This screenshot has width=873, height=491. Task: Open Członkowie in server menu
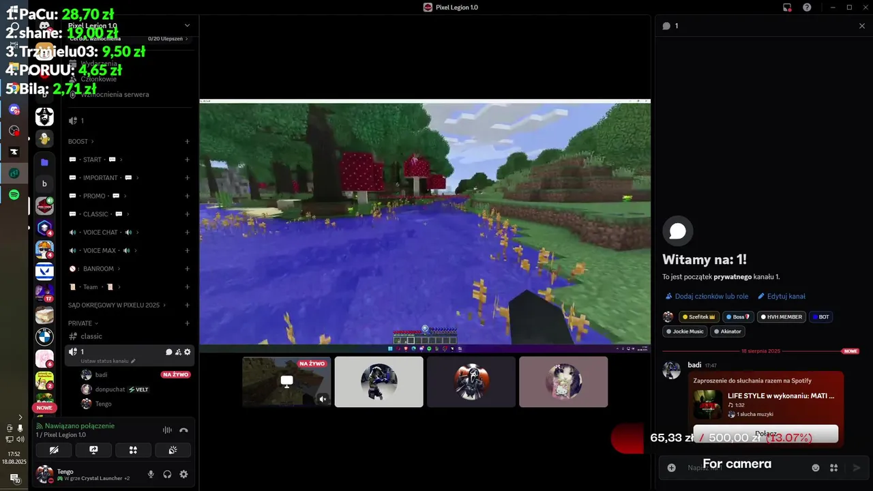(x=129, y=79)
